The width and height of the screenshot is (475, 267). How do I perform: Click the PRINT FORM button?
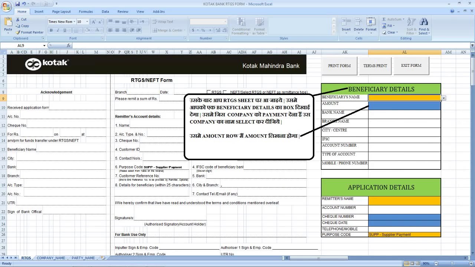click(339, 66)
